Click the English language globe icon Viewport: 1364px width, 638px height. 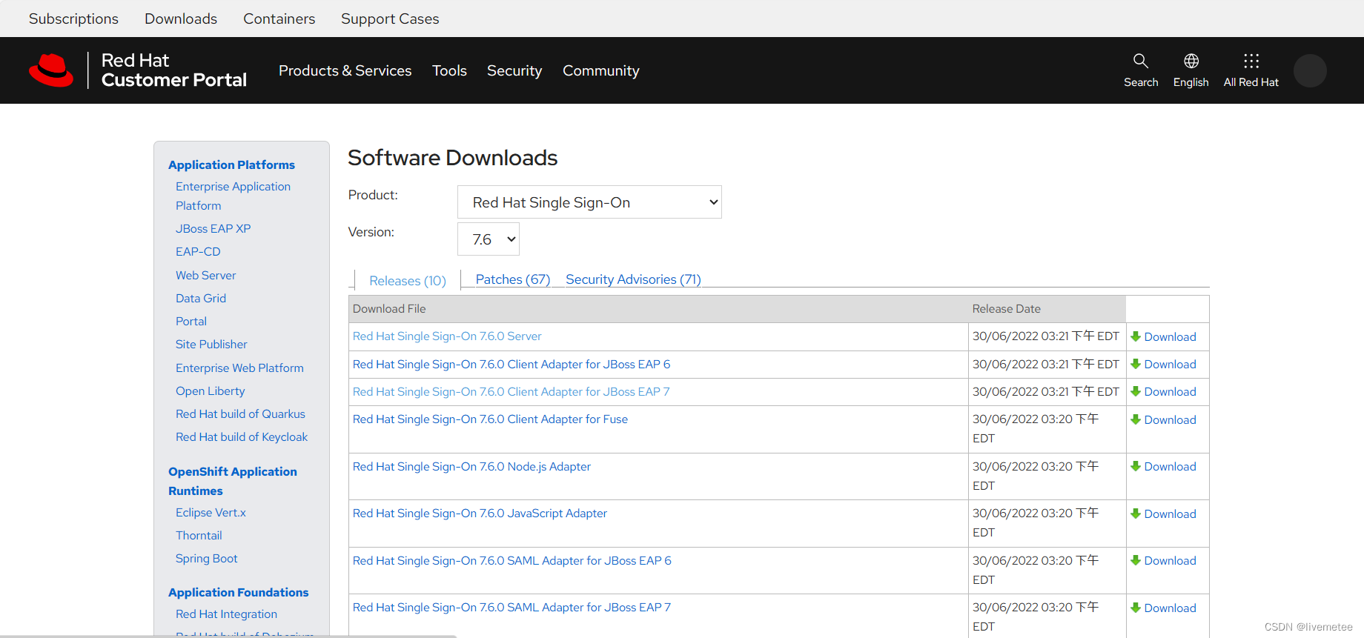[x=1191, y=61]
